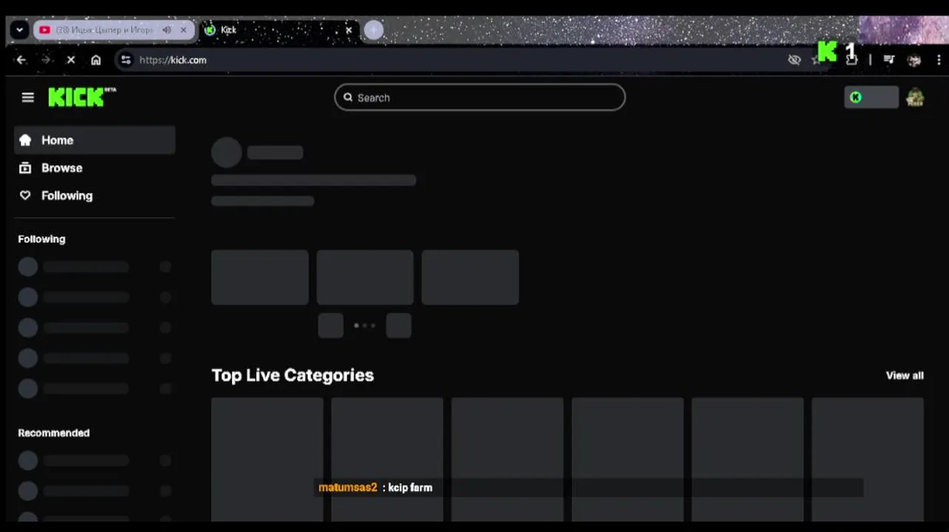Screen dimensions: 949x532
Task: Close the YouTube tab
Action: point(183,30)
